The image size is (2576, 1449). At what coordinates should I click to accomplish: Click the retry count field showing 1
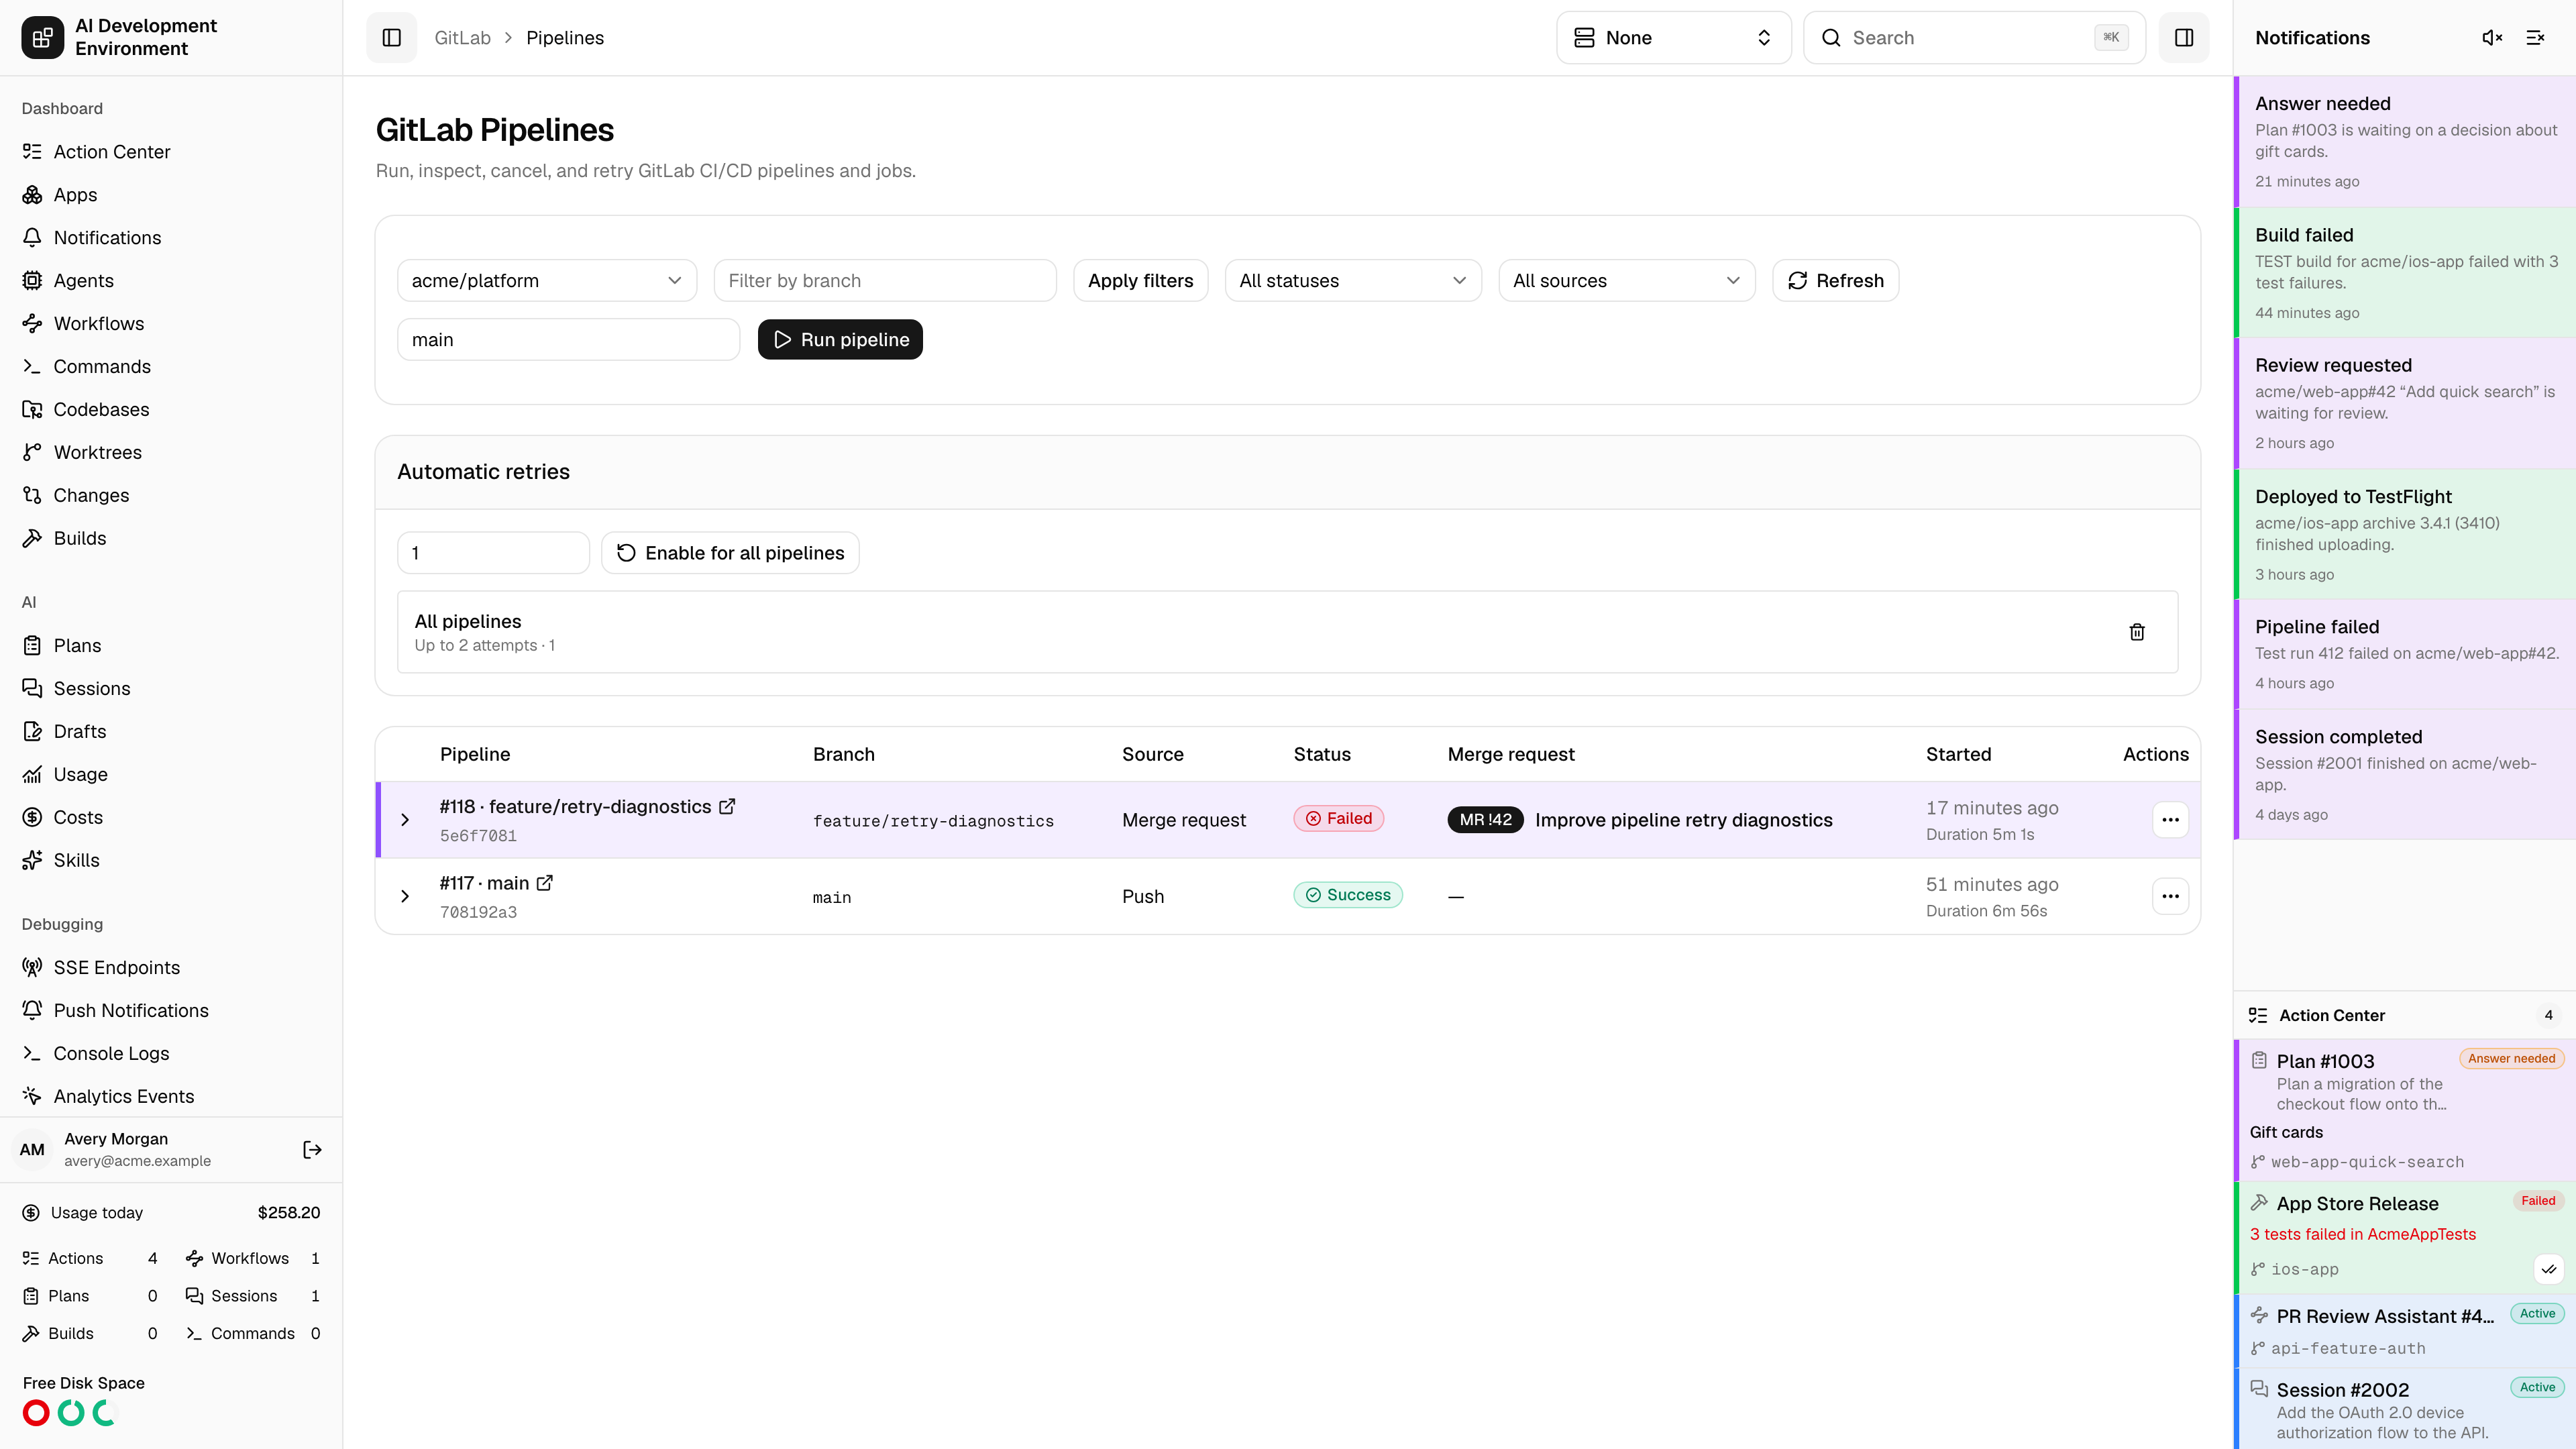pos(494,553)
